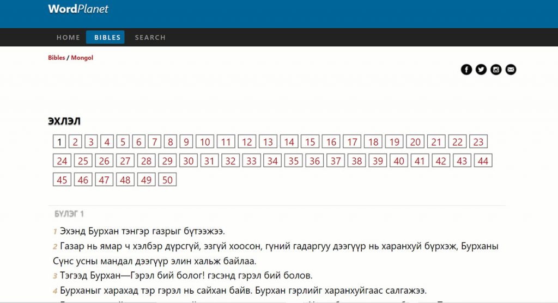The height and width of the screenshot is (303, 558).
Task: Open chapter 44
Action: 482,161
